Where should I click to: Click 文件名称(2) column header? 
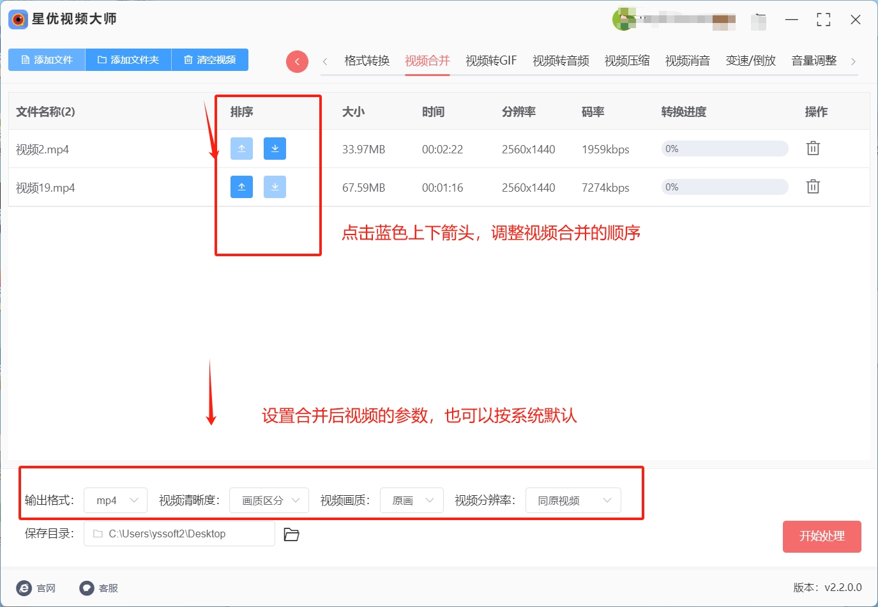45,112
